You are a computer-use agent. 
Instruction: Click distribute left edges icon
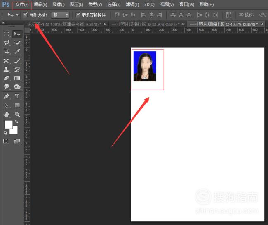tap(199, 15)
